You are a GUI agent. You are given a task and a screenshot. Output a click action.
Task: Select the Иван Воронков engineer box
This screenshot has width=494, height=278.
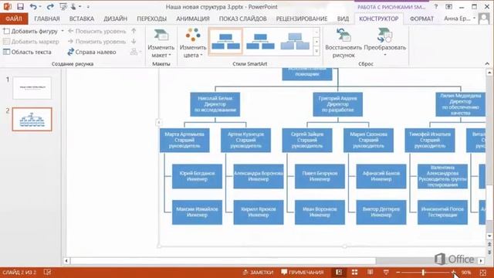click(320, 212)
